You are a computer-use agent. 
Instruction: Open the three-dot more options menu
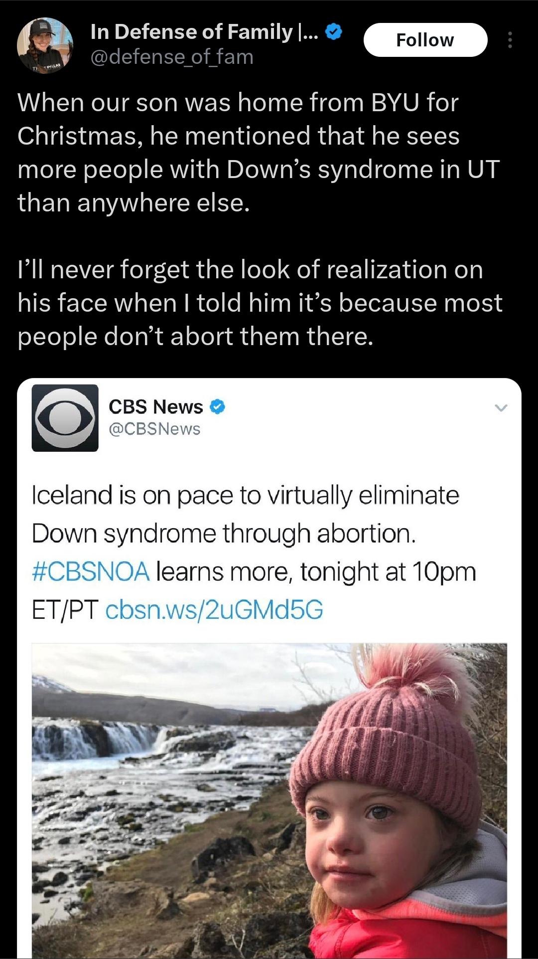coord(510,40)
